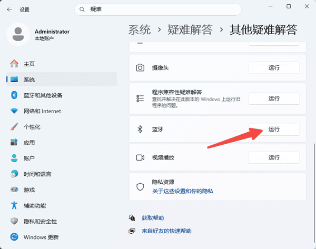Go to 网络和 Internet settings
The height and width of the screenshot is (249, 316).
point(62,111)
